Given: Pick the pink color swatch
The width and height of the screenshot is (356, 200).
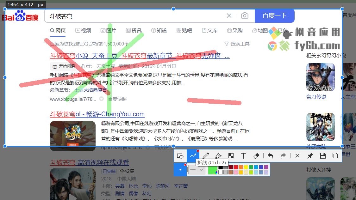Looking at the screenshot, I should click(x=236, y=172).
